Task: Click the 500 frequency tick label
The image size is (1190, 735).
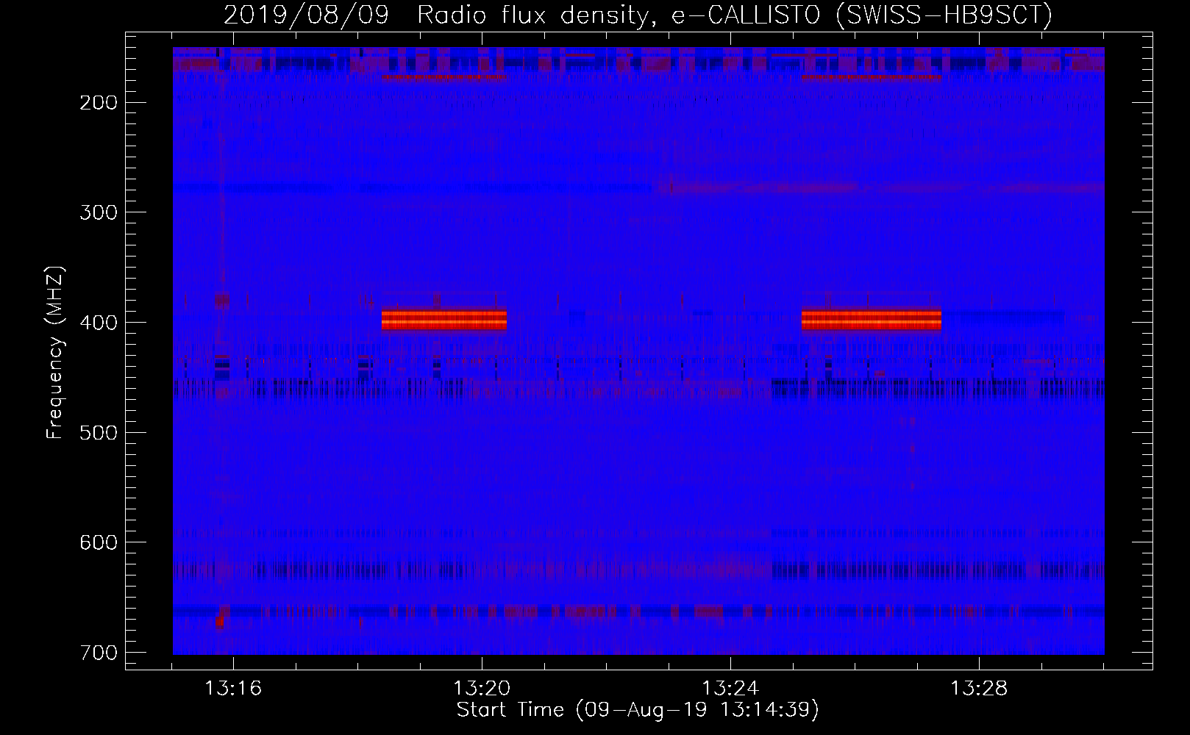Action: pyautogui.click(x=98, y=432)
